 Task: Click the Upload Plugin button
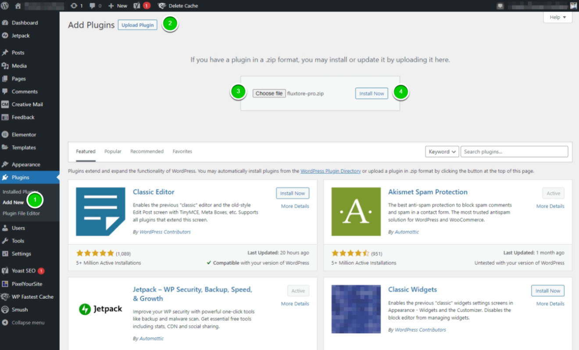(137, 25)
